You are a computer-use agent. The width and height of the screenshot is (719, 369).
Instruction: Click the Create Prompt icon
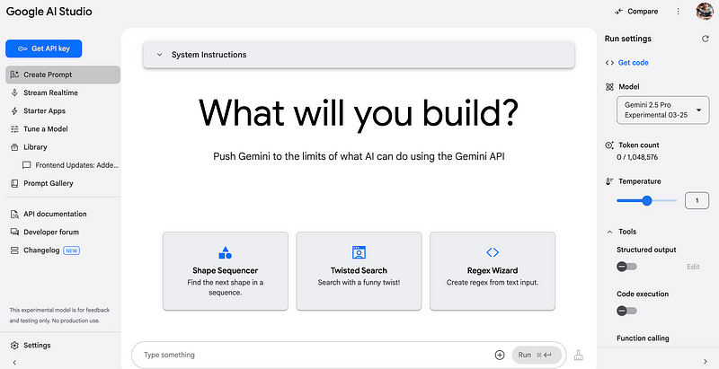point(14,75)
